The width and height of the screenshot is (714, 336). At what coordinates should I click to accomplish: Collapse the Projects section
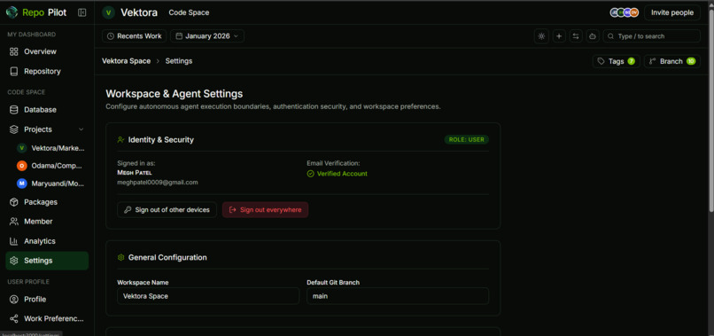click(x=81, y=129)
